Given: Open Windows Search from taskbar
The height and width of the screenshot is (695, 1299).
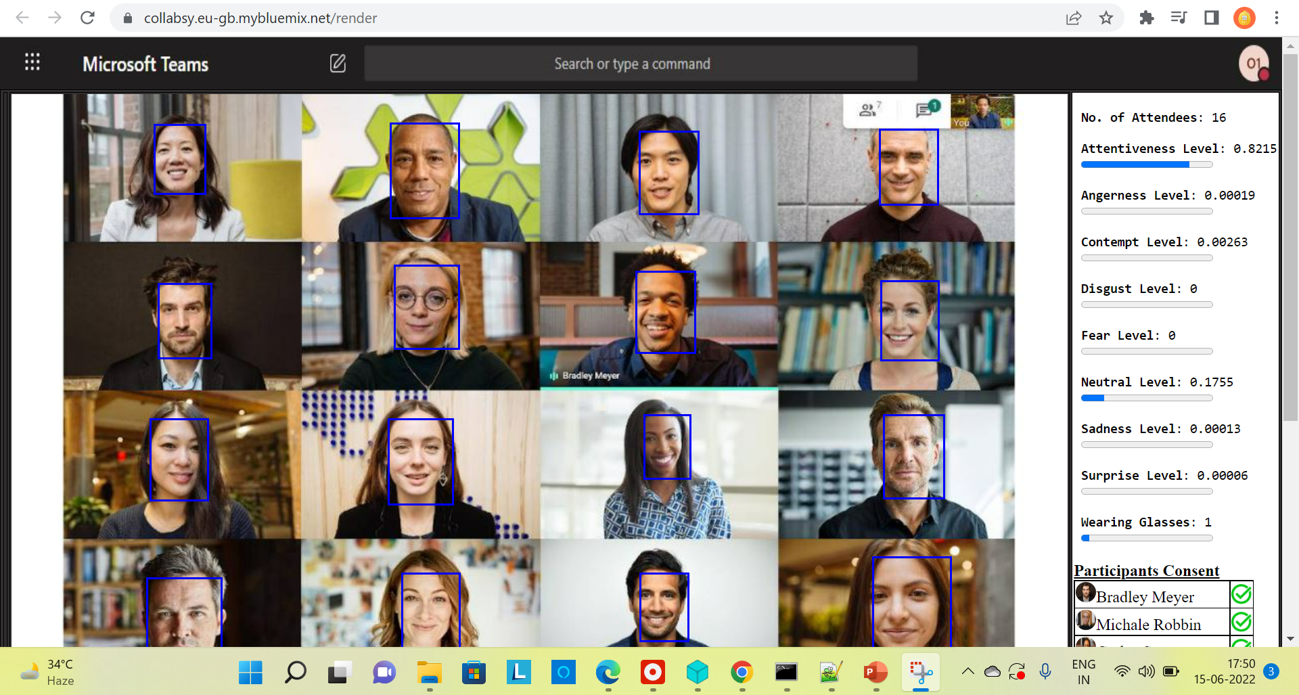Looking at the screenshot, I should (x=295, y=672).
